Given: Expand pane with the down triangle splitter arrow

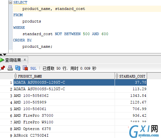Looking at the screenshot, I should pos(5,54).
